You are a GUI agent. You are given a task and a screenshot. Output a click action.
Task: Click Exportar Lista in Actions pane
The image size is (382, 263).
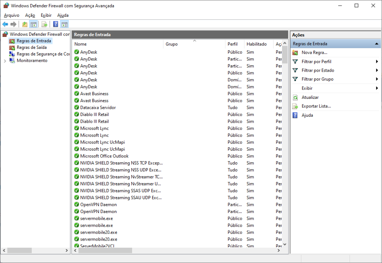316,106
